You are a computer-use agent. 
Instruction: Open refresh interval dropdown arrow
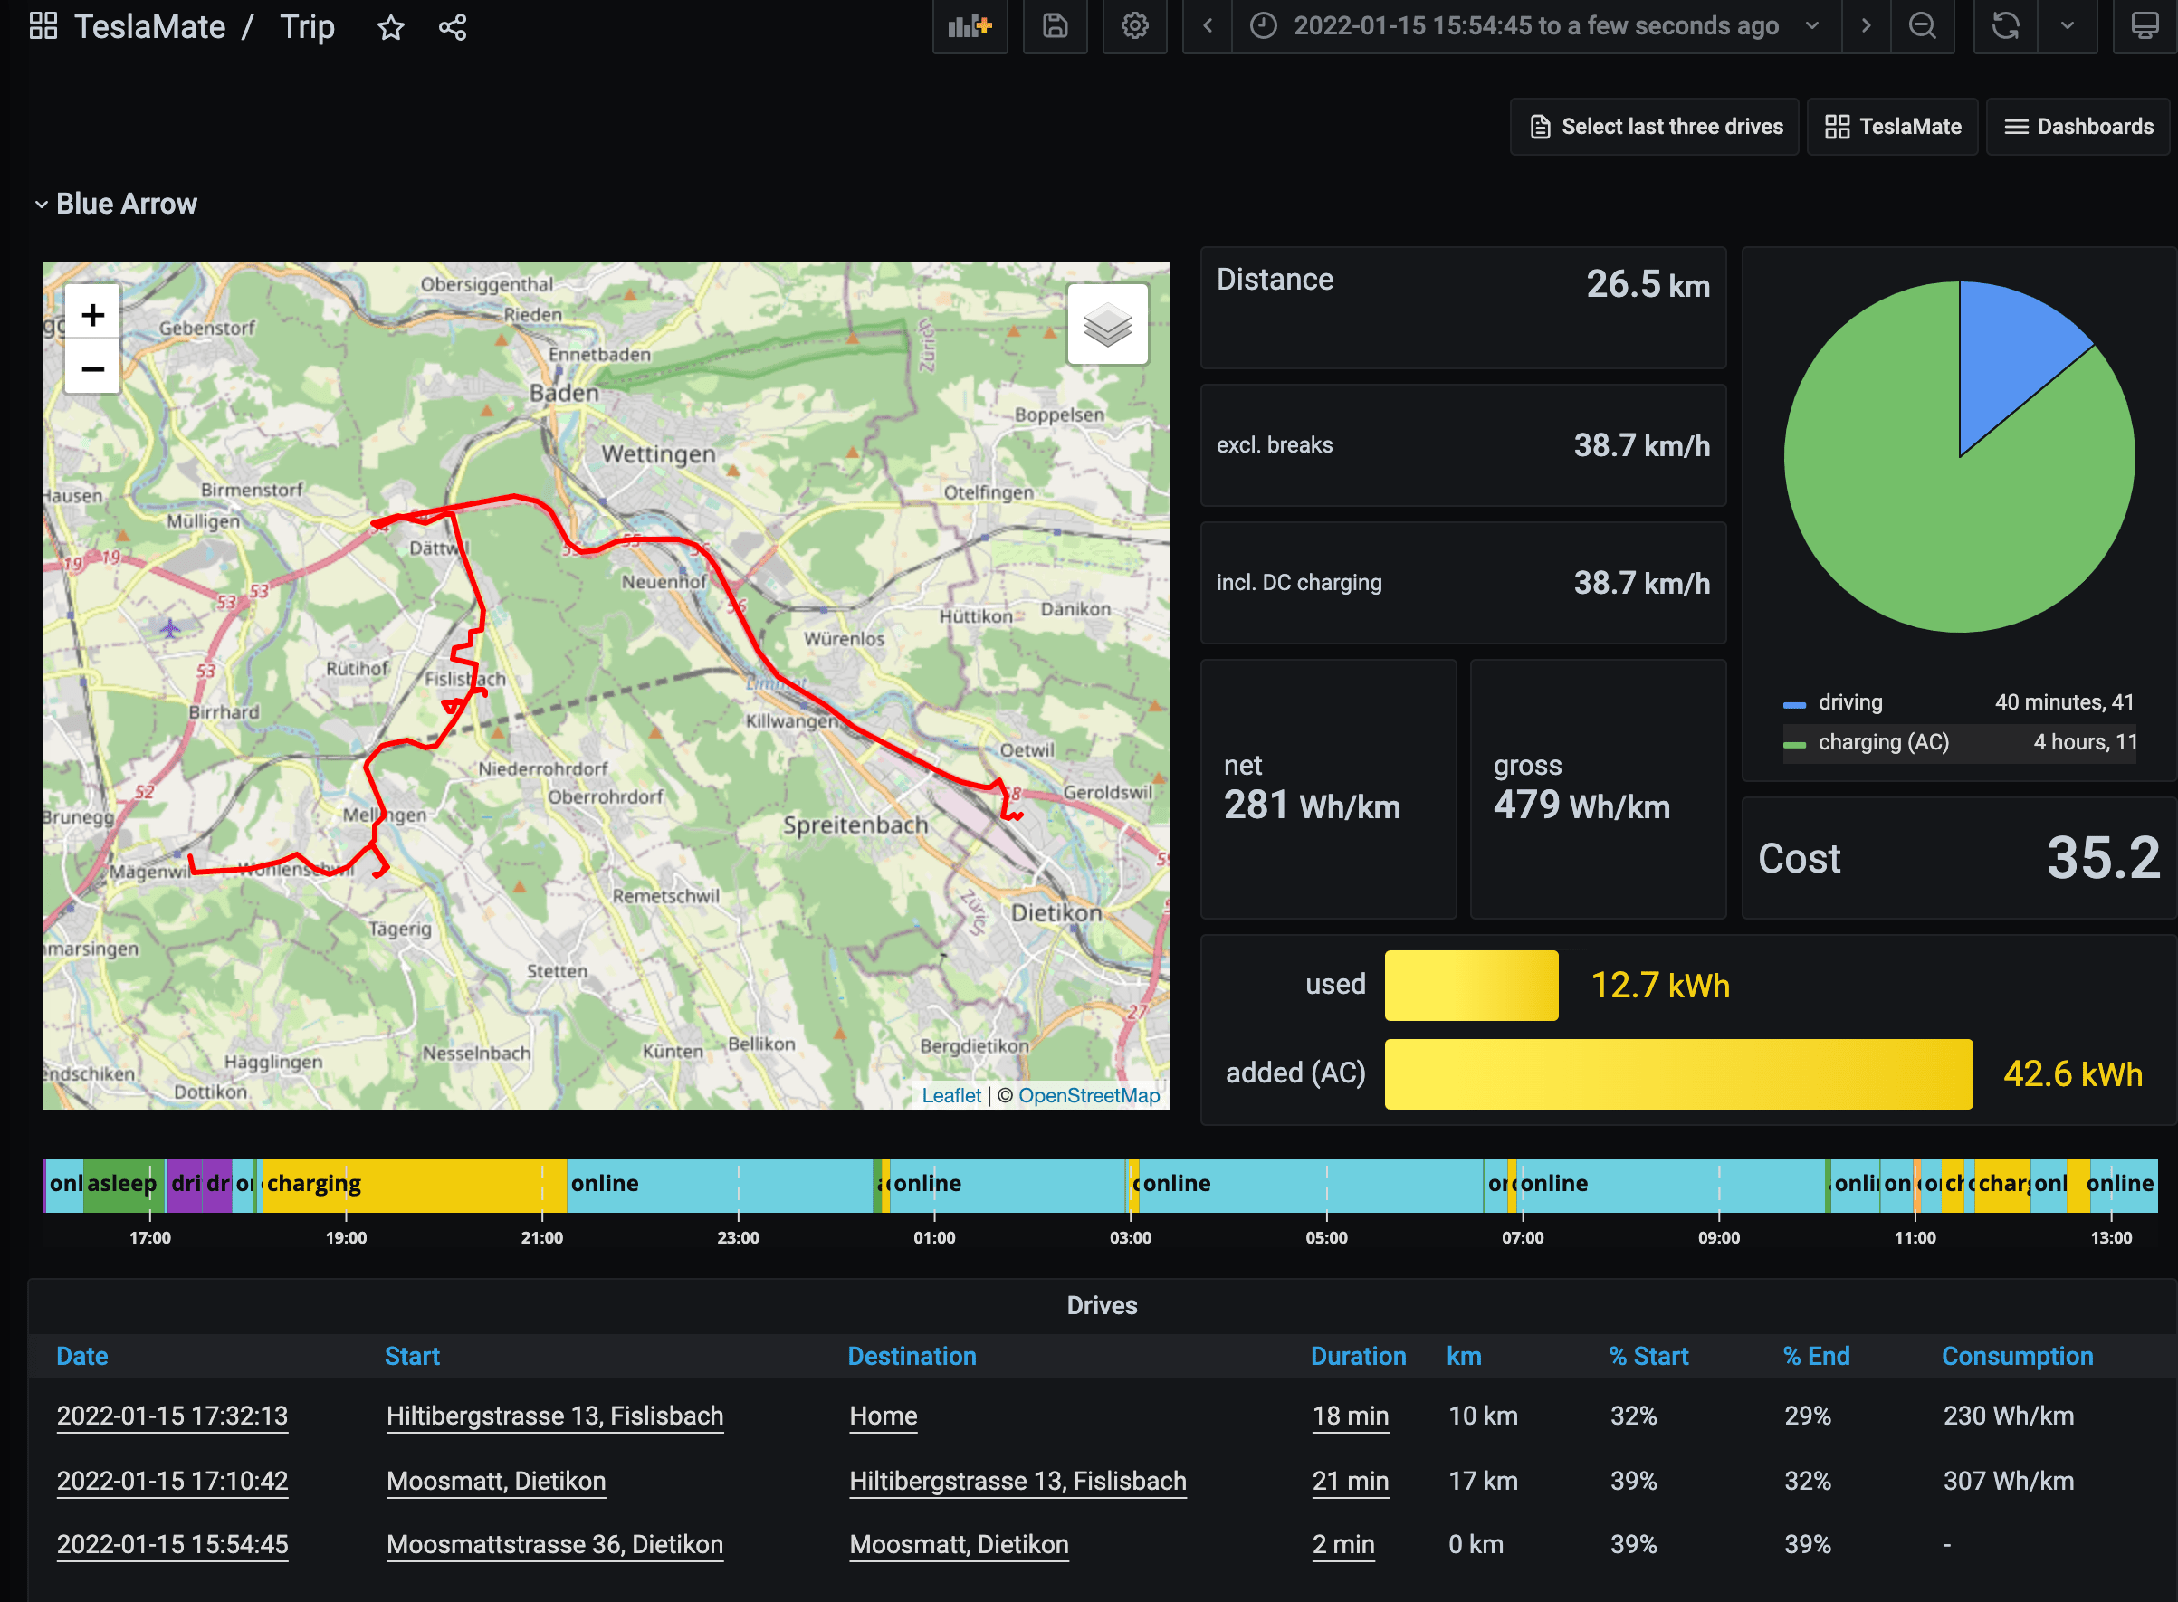2067,26
